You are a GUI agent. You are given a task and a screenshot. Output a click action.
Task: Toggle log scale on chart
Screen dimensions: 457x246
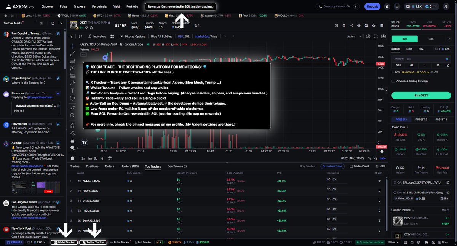tap(376, 158)
